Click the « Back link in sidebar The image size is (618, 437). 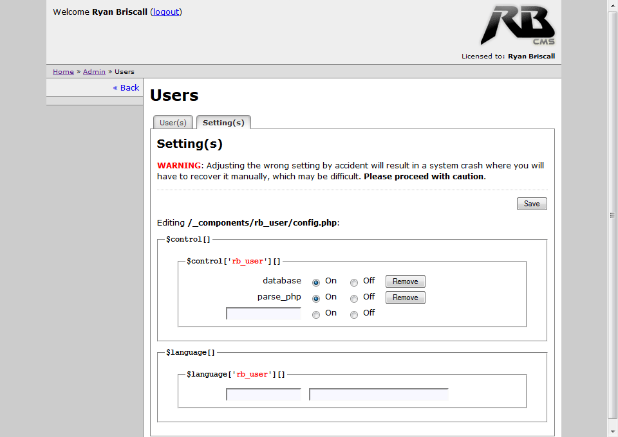pos(126,88)
